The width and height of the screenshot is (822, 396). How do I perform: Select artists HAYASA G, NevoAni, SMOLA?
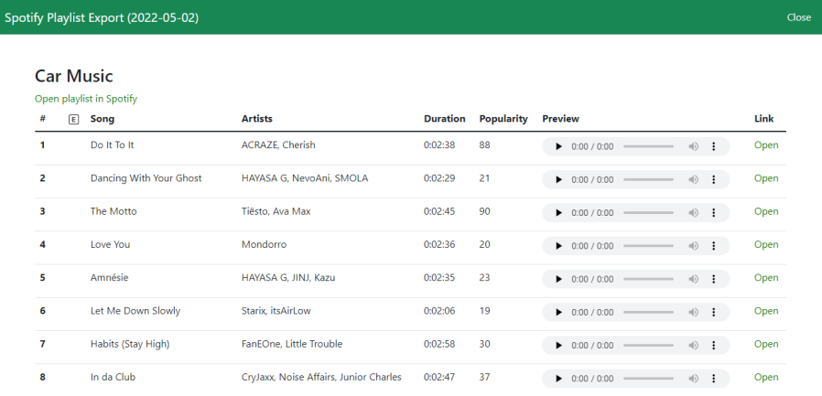click(305, 178)
